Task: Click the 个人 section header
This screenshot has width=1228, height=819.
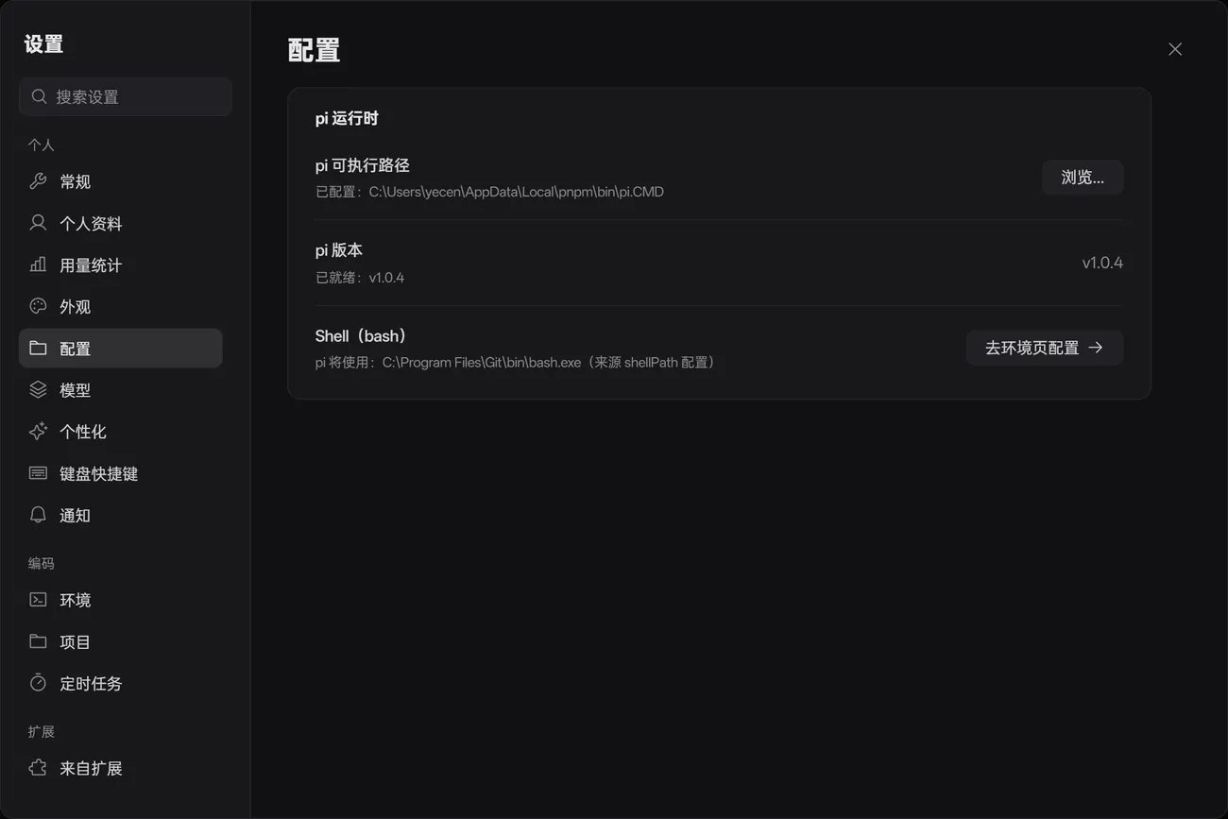Action: click(42, 145)
